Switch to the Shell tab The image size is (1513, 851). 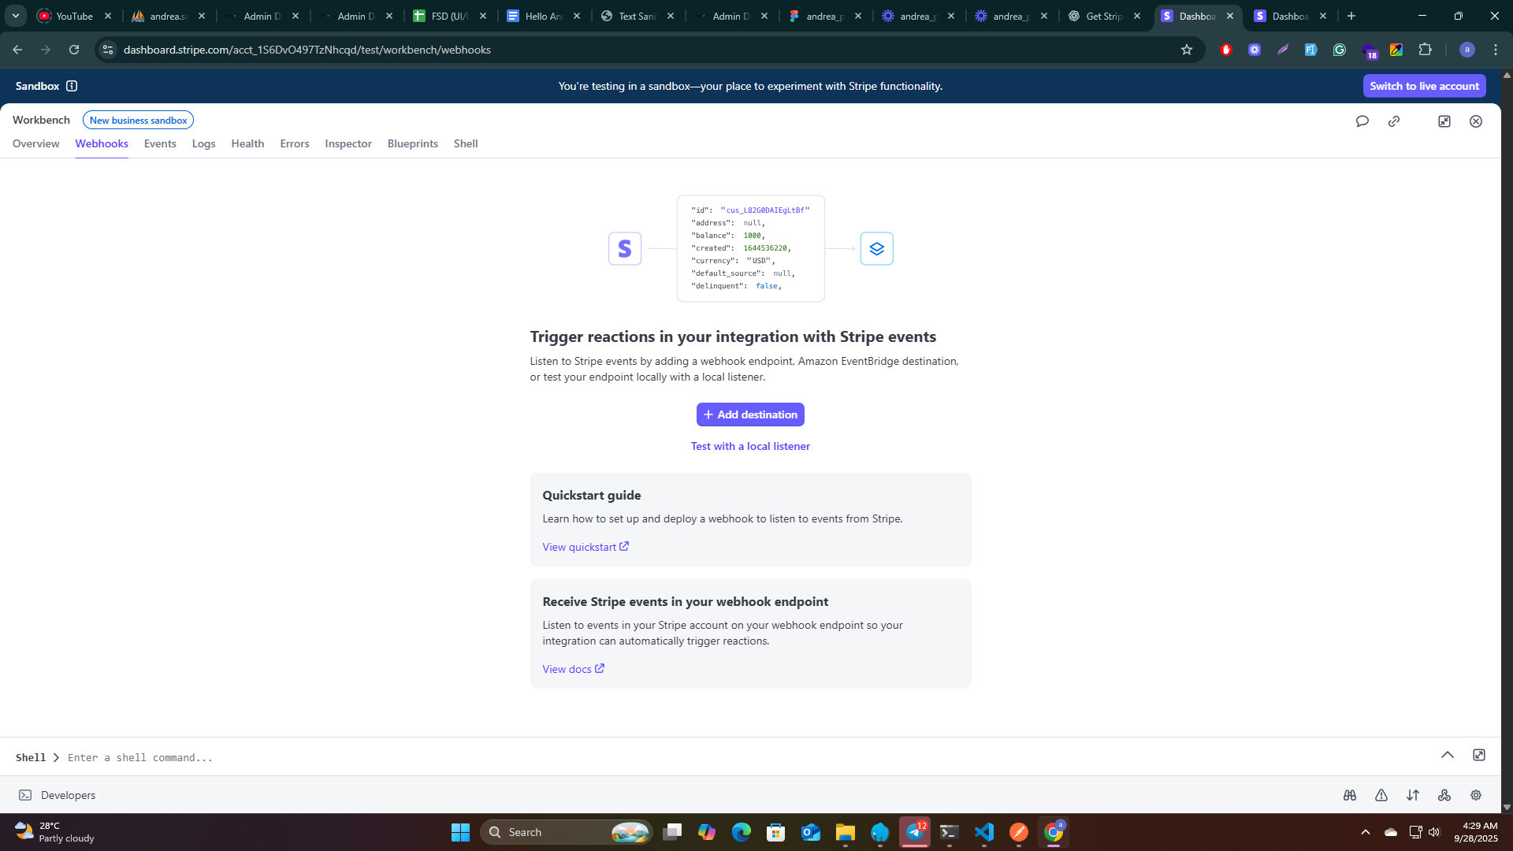tap(466, 144)
